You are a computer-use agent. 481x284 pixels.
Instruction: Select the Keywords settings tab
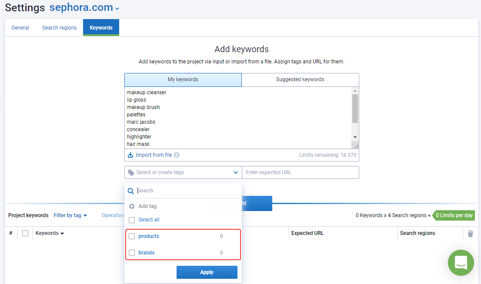point(101,27)
